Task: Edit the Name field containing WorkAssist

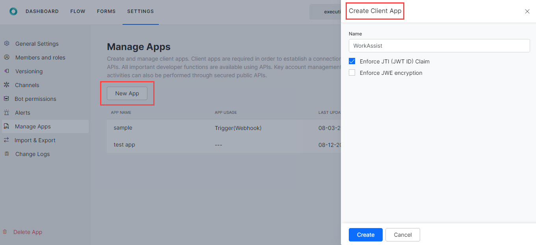Action: pos(439,46)
